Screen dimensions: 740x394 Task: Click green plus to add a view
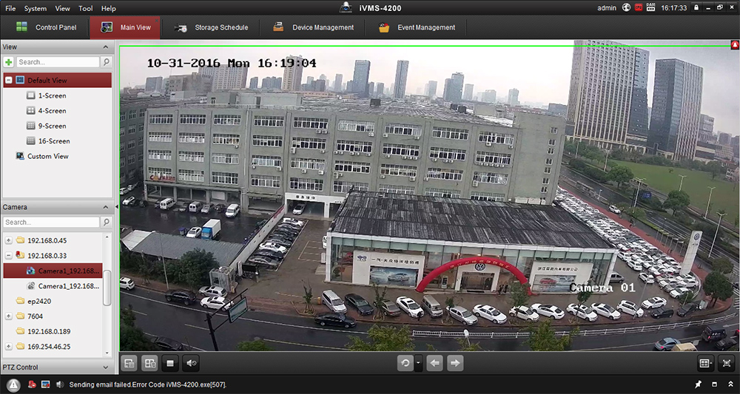(9, 62)
